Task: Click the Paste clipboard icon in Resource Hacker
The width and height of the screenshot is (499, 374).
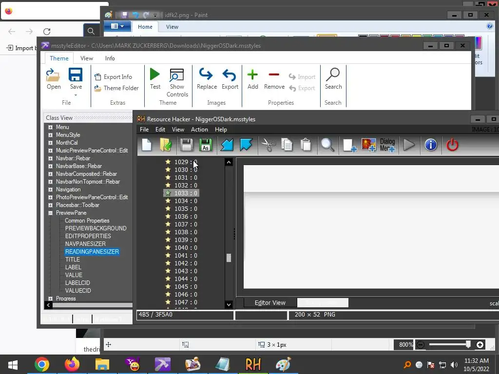Action: point(306,145)
